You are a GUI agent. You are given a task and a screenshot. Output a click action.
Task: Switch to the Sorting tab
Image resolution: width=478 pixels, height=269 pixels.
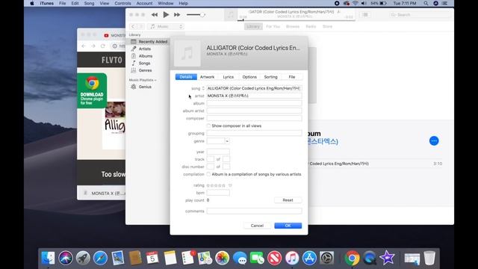point(270,77)
